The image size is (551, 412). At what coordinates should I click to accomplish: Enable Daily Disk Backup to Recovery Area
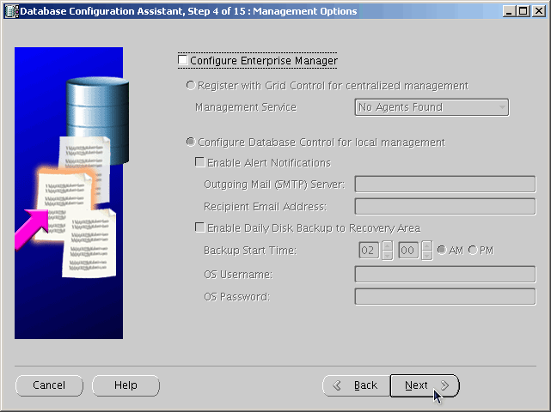[x=200, y=228]
